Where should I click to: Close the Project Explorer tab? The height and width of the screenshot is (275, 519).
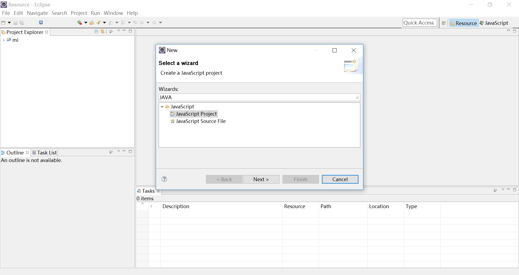(47, 32)
